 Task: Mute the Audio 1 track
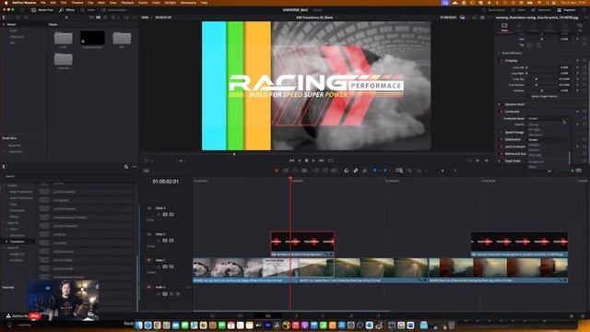point(178,293)
